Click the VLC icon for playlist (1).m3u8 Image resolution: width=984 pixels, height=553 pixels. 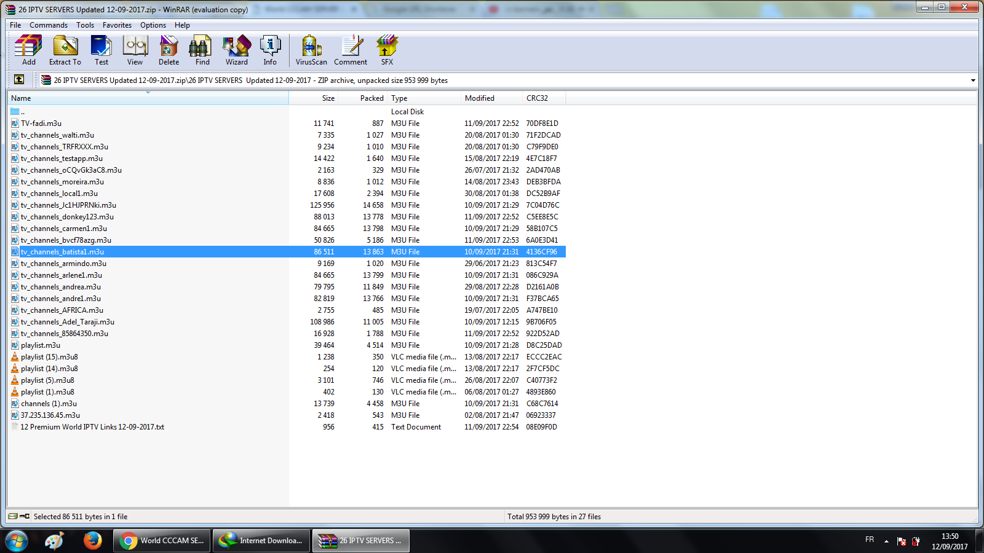(x=15, y=392)
